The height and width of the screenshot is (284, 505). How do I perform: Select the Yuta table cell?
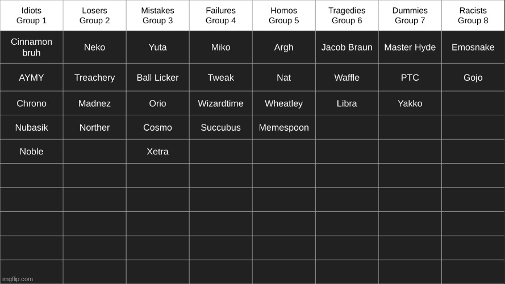(157, 47)
